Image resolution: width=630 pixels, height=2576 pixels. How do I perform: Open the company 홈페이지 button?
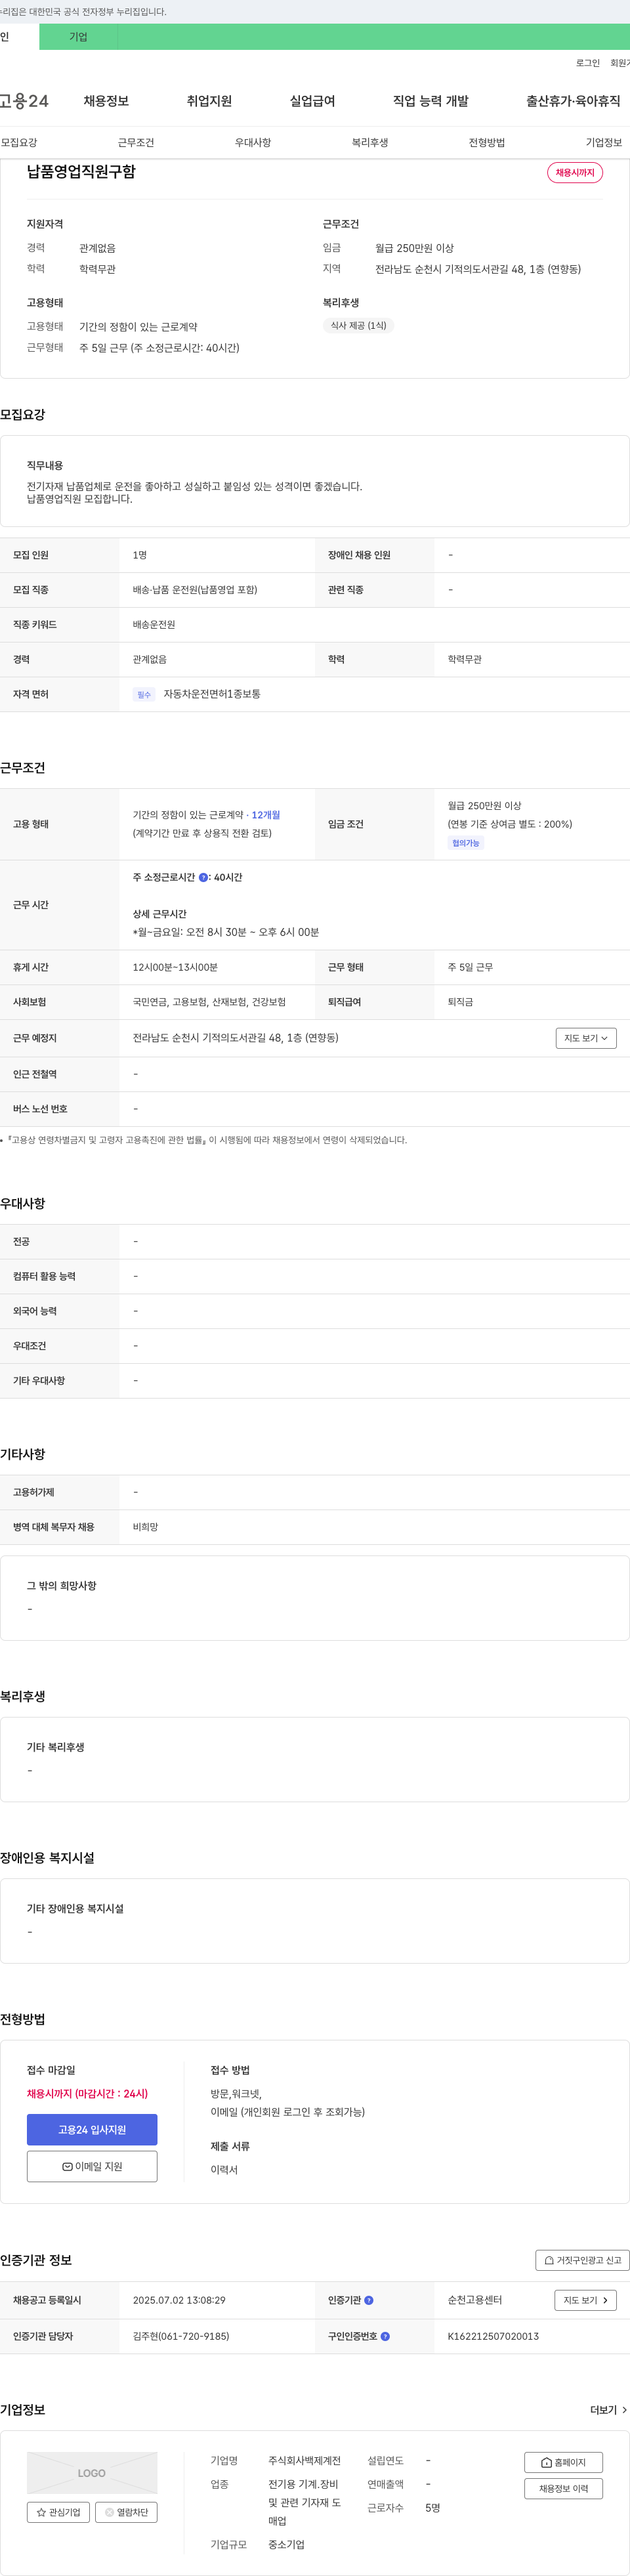pyautogui.click(x=563, y=2462)
